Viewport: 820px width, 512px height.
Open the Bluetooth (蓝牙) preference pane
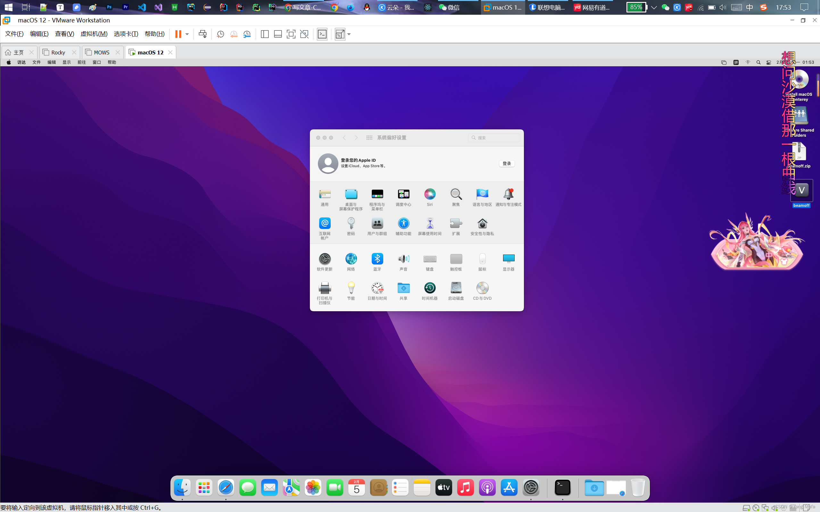coord(377,259)
